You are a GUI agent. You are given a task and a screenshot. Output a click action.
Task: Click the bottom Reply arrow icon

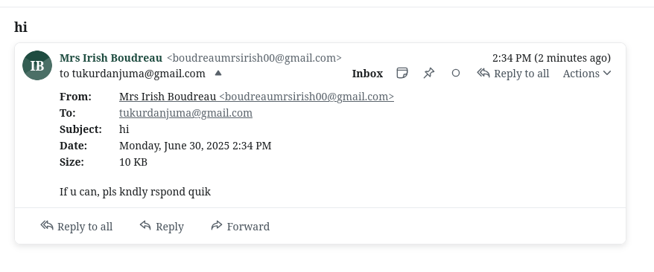click(x=145, y=225)
